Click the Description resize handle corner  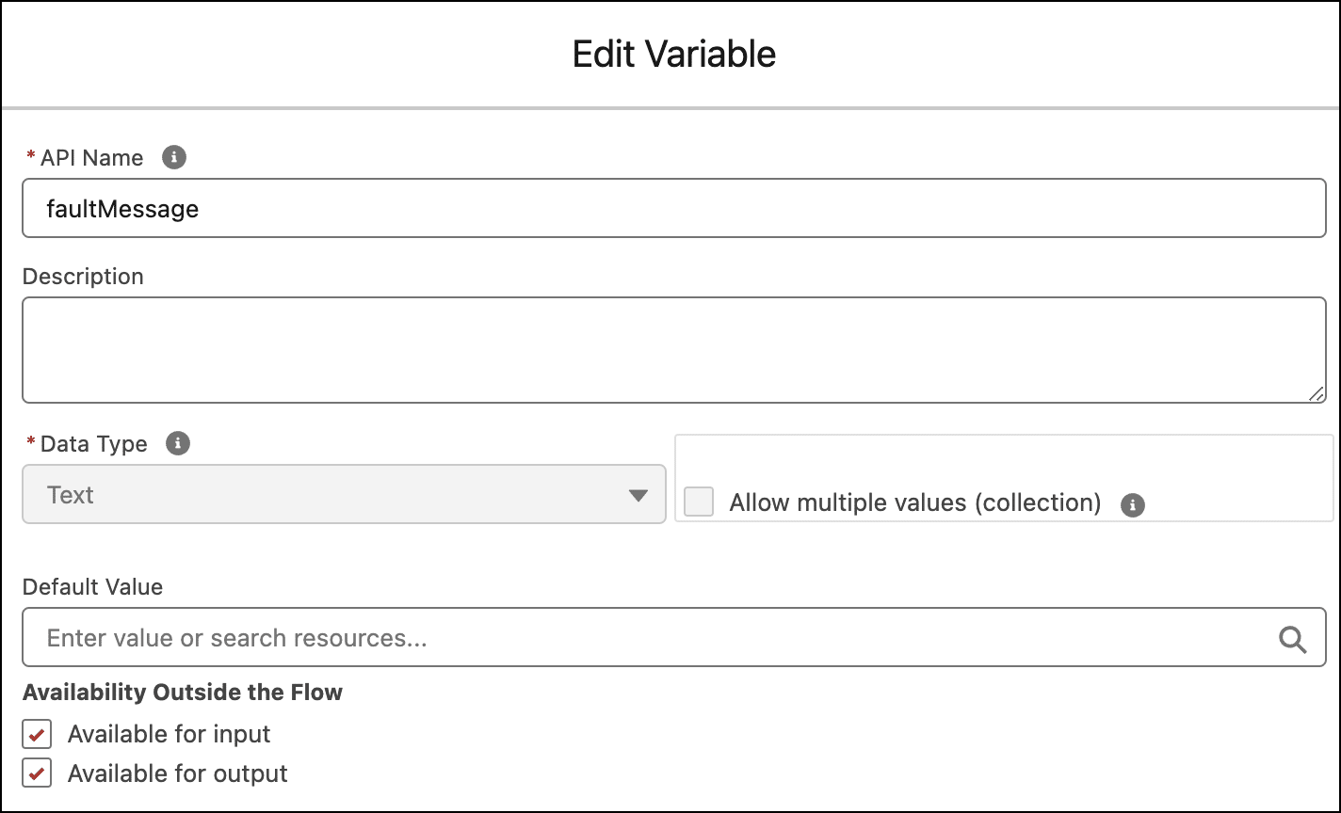(x=1316, y=393)
